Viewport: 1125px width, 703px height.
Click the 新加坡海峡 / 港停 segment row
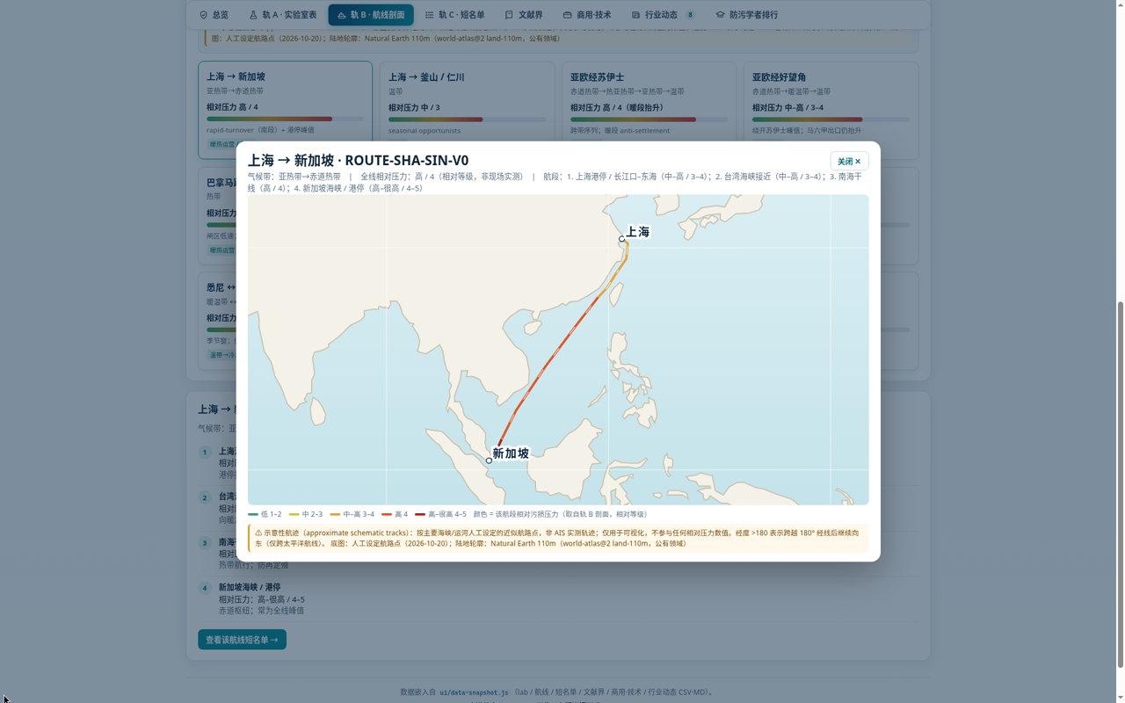(x=559, y=598)
